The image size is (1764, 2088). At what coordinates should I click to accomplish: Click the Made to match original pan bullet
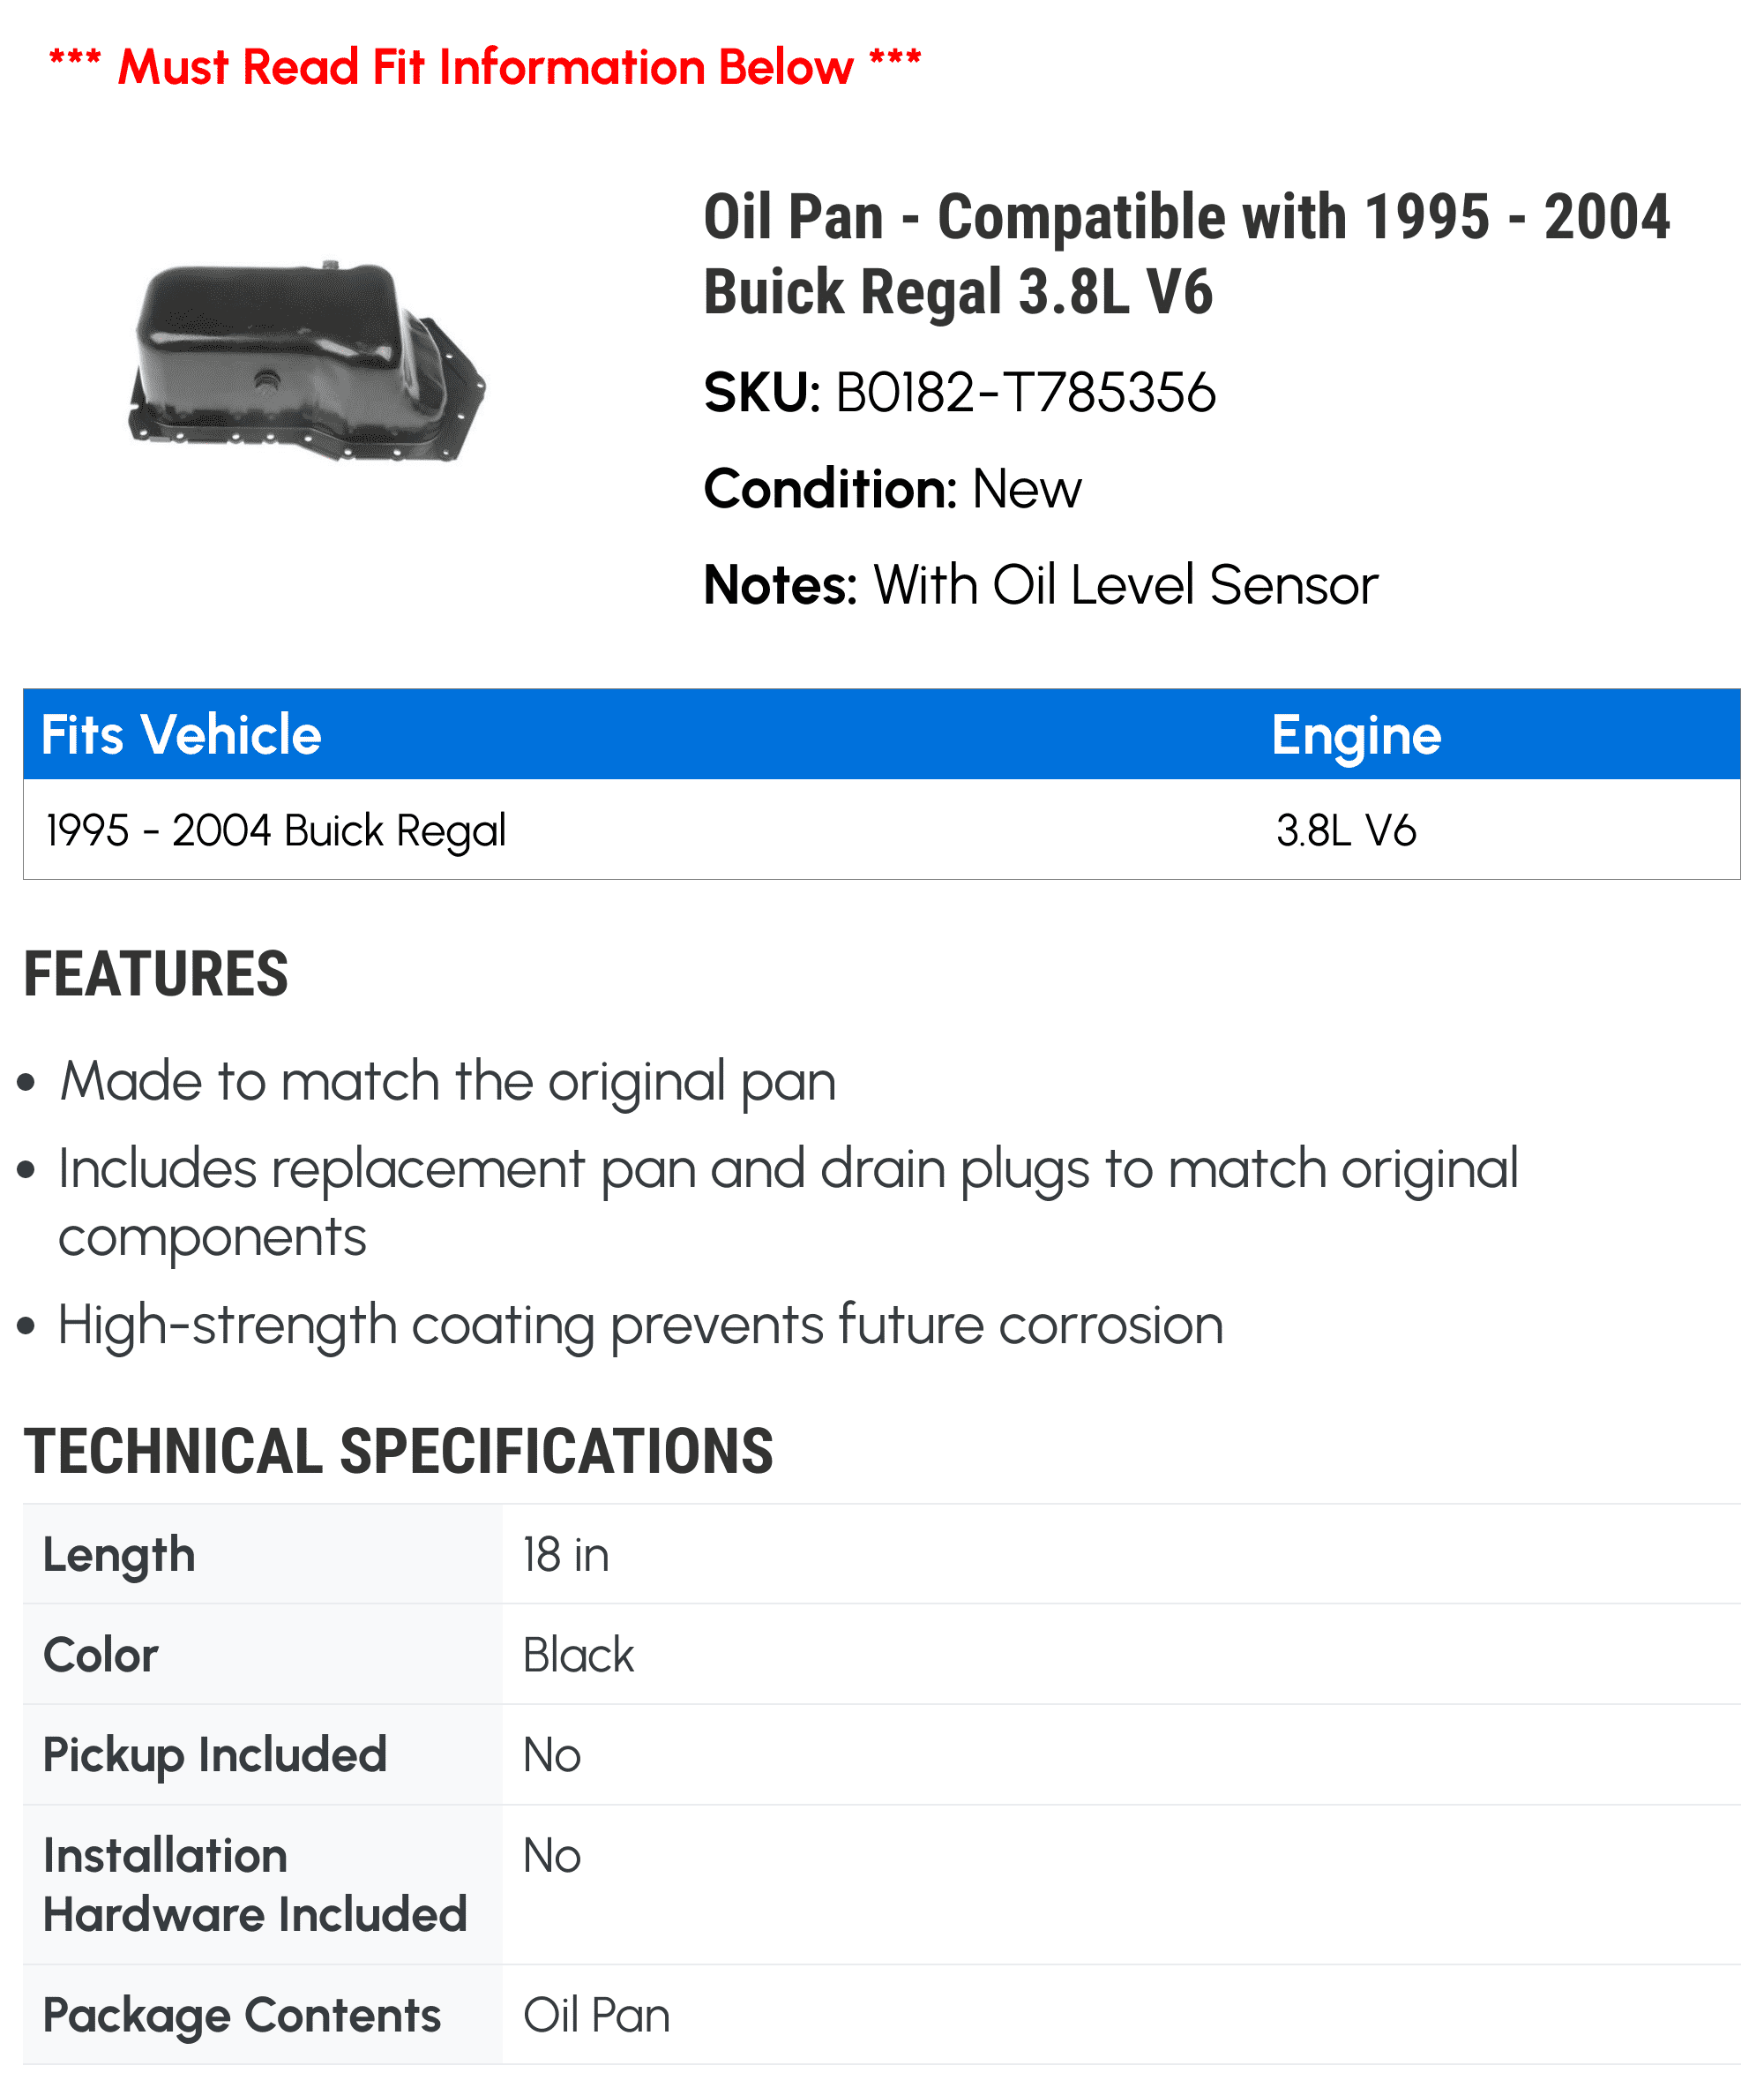tap(447, 1082)
